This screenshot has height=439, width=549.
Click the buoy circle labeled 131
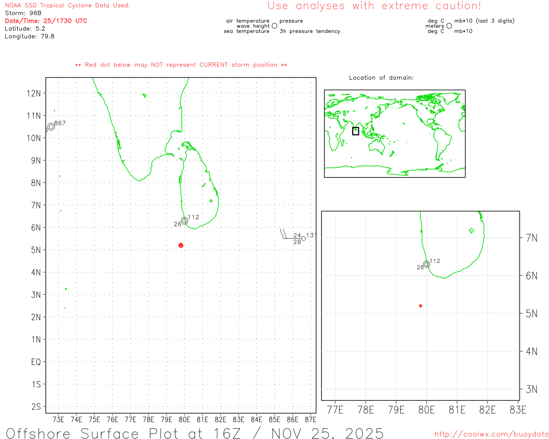coord(303,238)
